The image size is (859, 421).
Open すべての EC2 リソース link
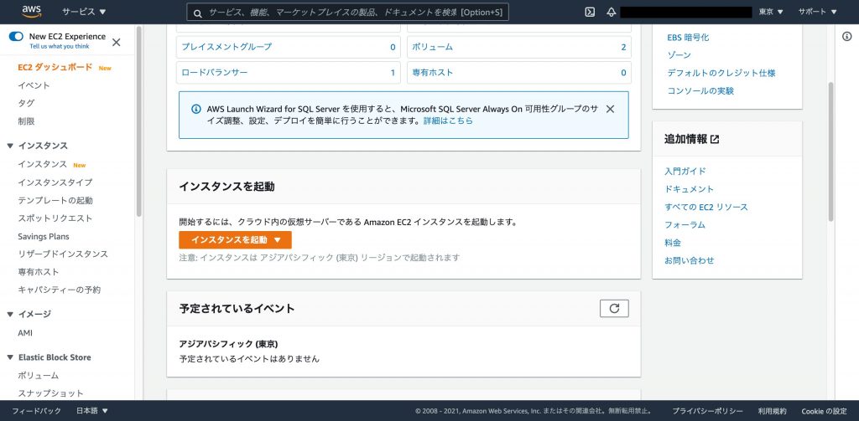[706, 208]
